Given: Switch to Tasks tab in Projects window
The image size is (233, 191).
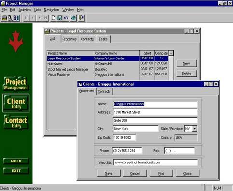Looking at the screenshot, I should pos(103,39).
